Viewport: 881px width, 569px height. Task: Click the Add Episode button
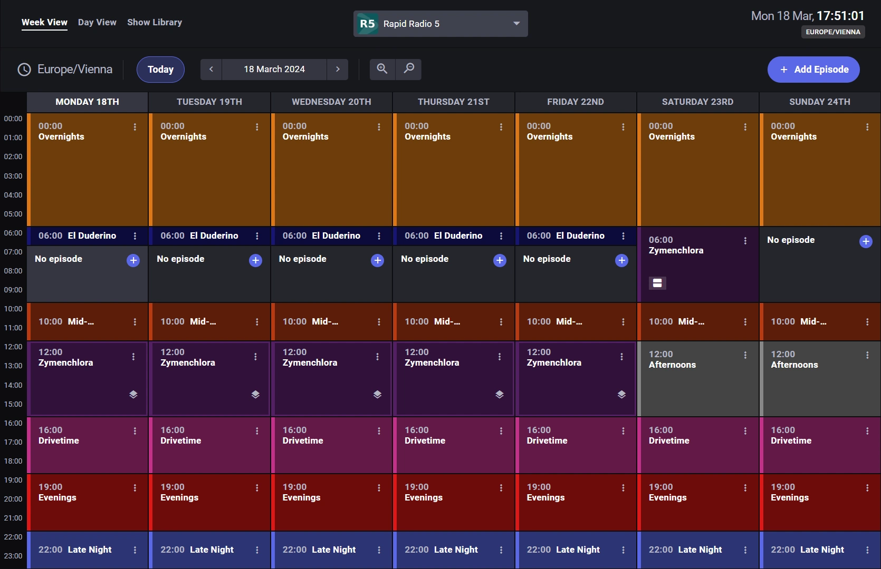coord(813,70)
